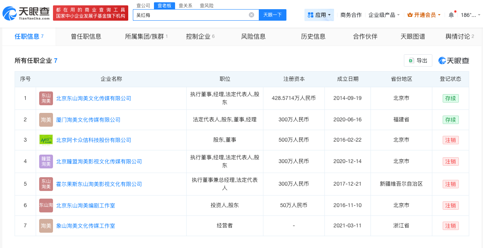Viewport: 483px width, 248px height.
Task: Open the 风险信息 tab
Action: (x=253, y=36)
